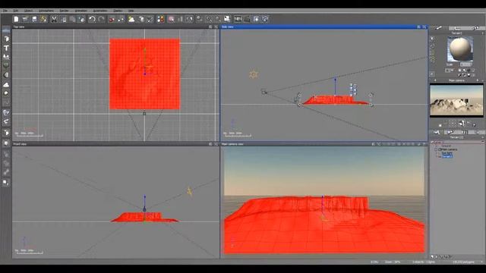Screen dimensions: 486x273
Task: Open the Edit menu
Action: pyautogui.click(x=15, y=11)
